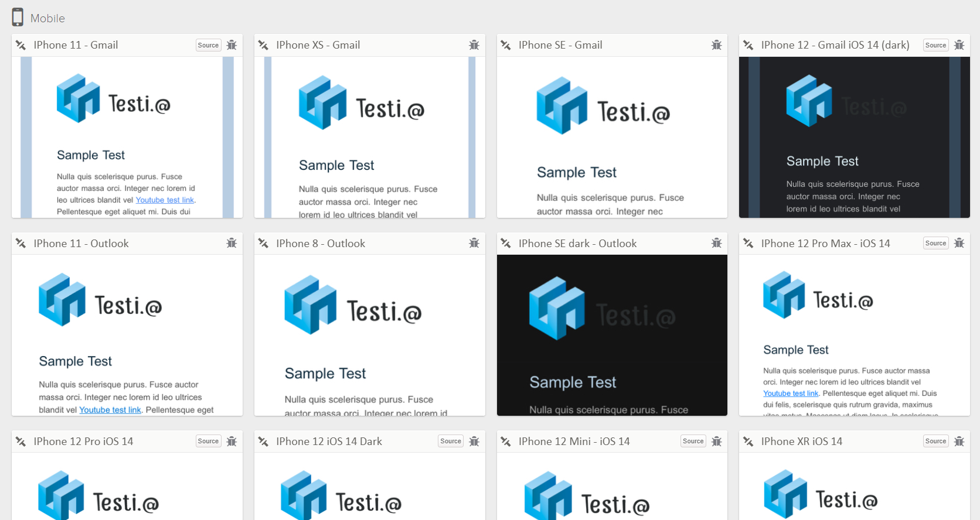Click the tools icon on iPhone 8 - Outlook card
This screenshot has height=520, width=980.
[264, 243]
